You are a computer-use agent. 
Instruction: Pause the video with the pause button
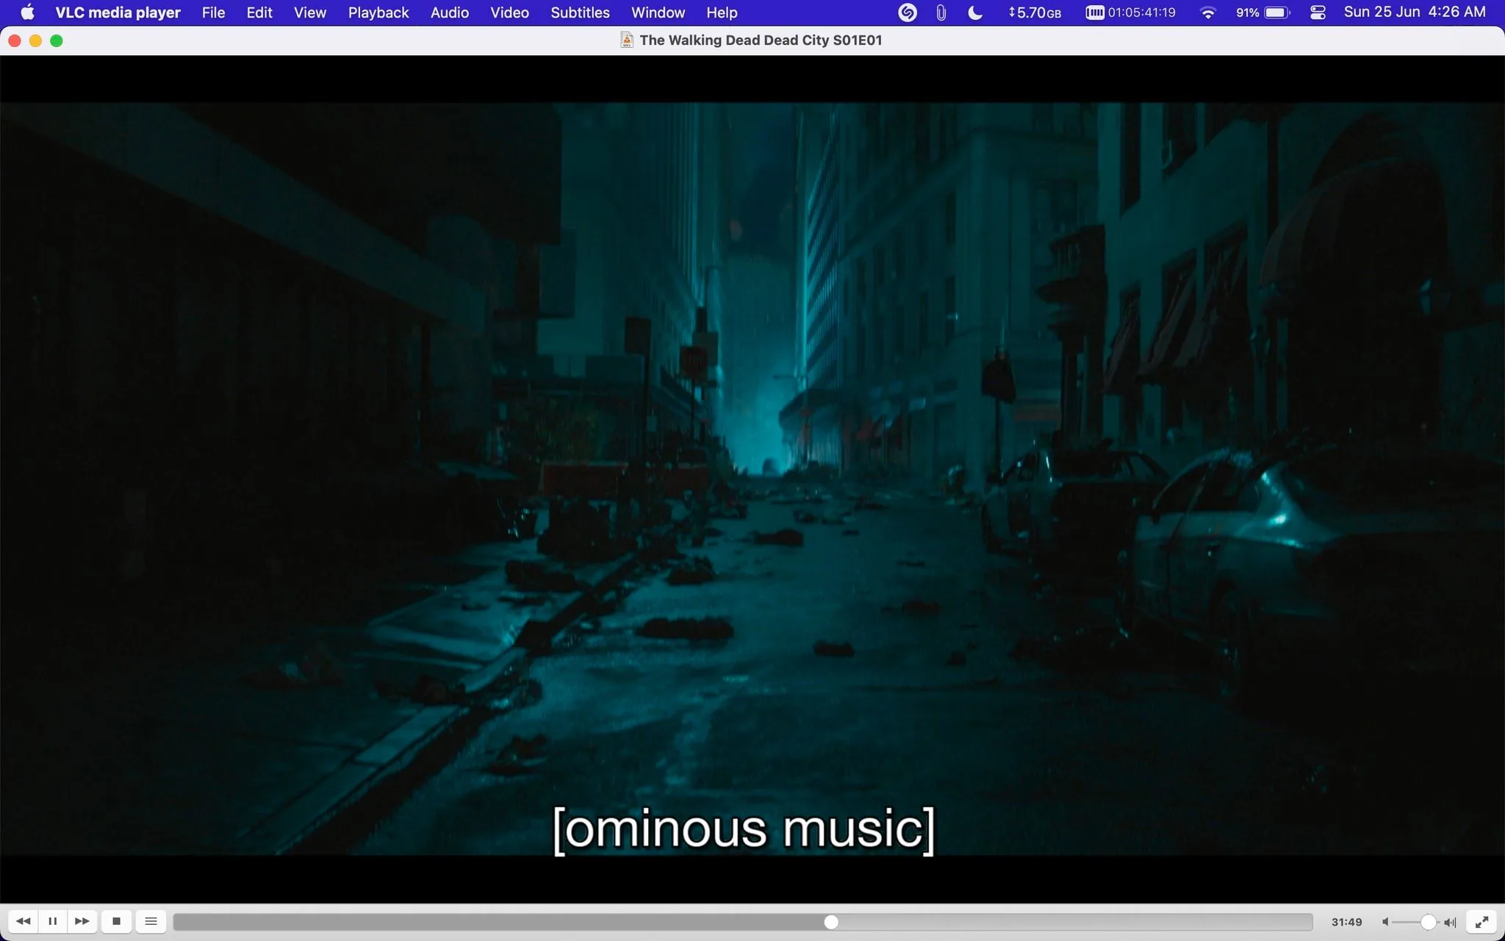[53, 921]
